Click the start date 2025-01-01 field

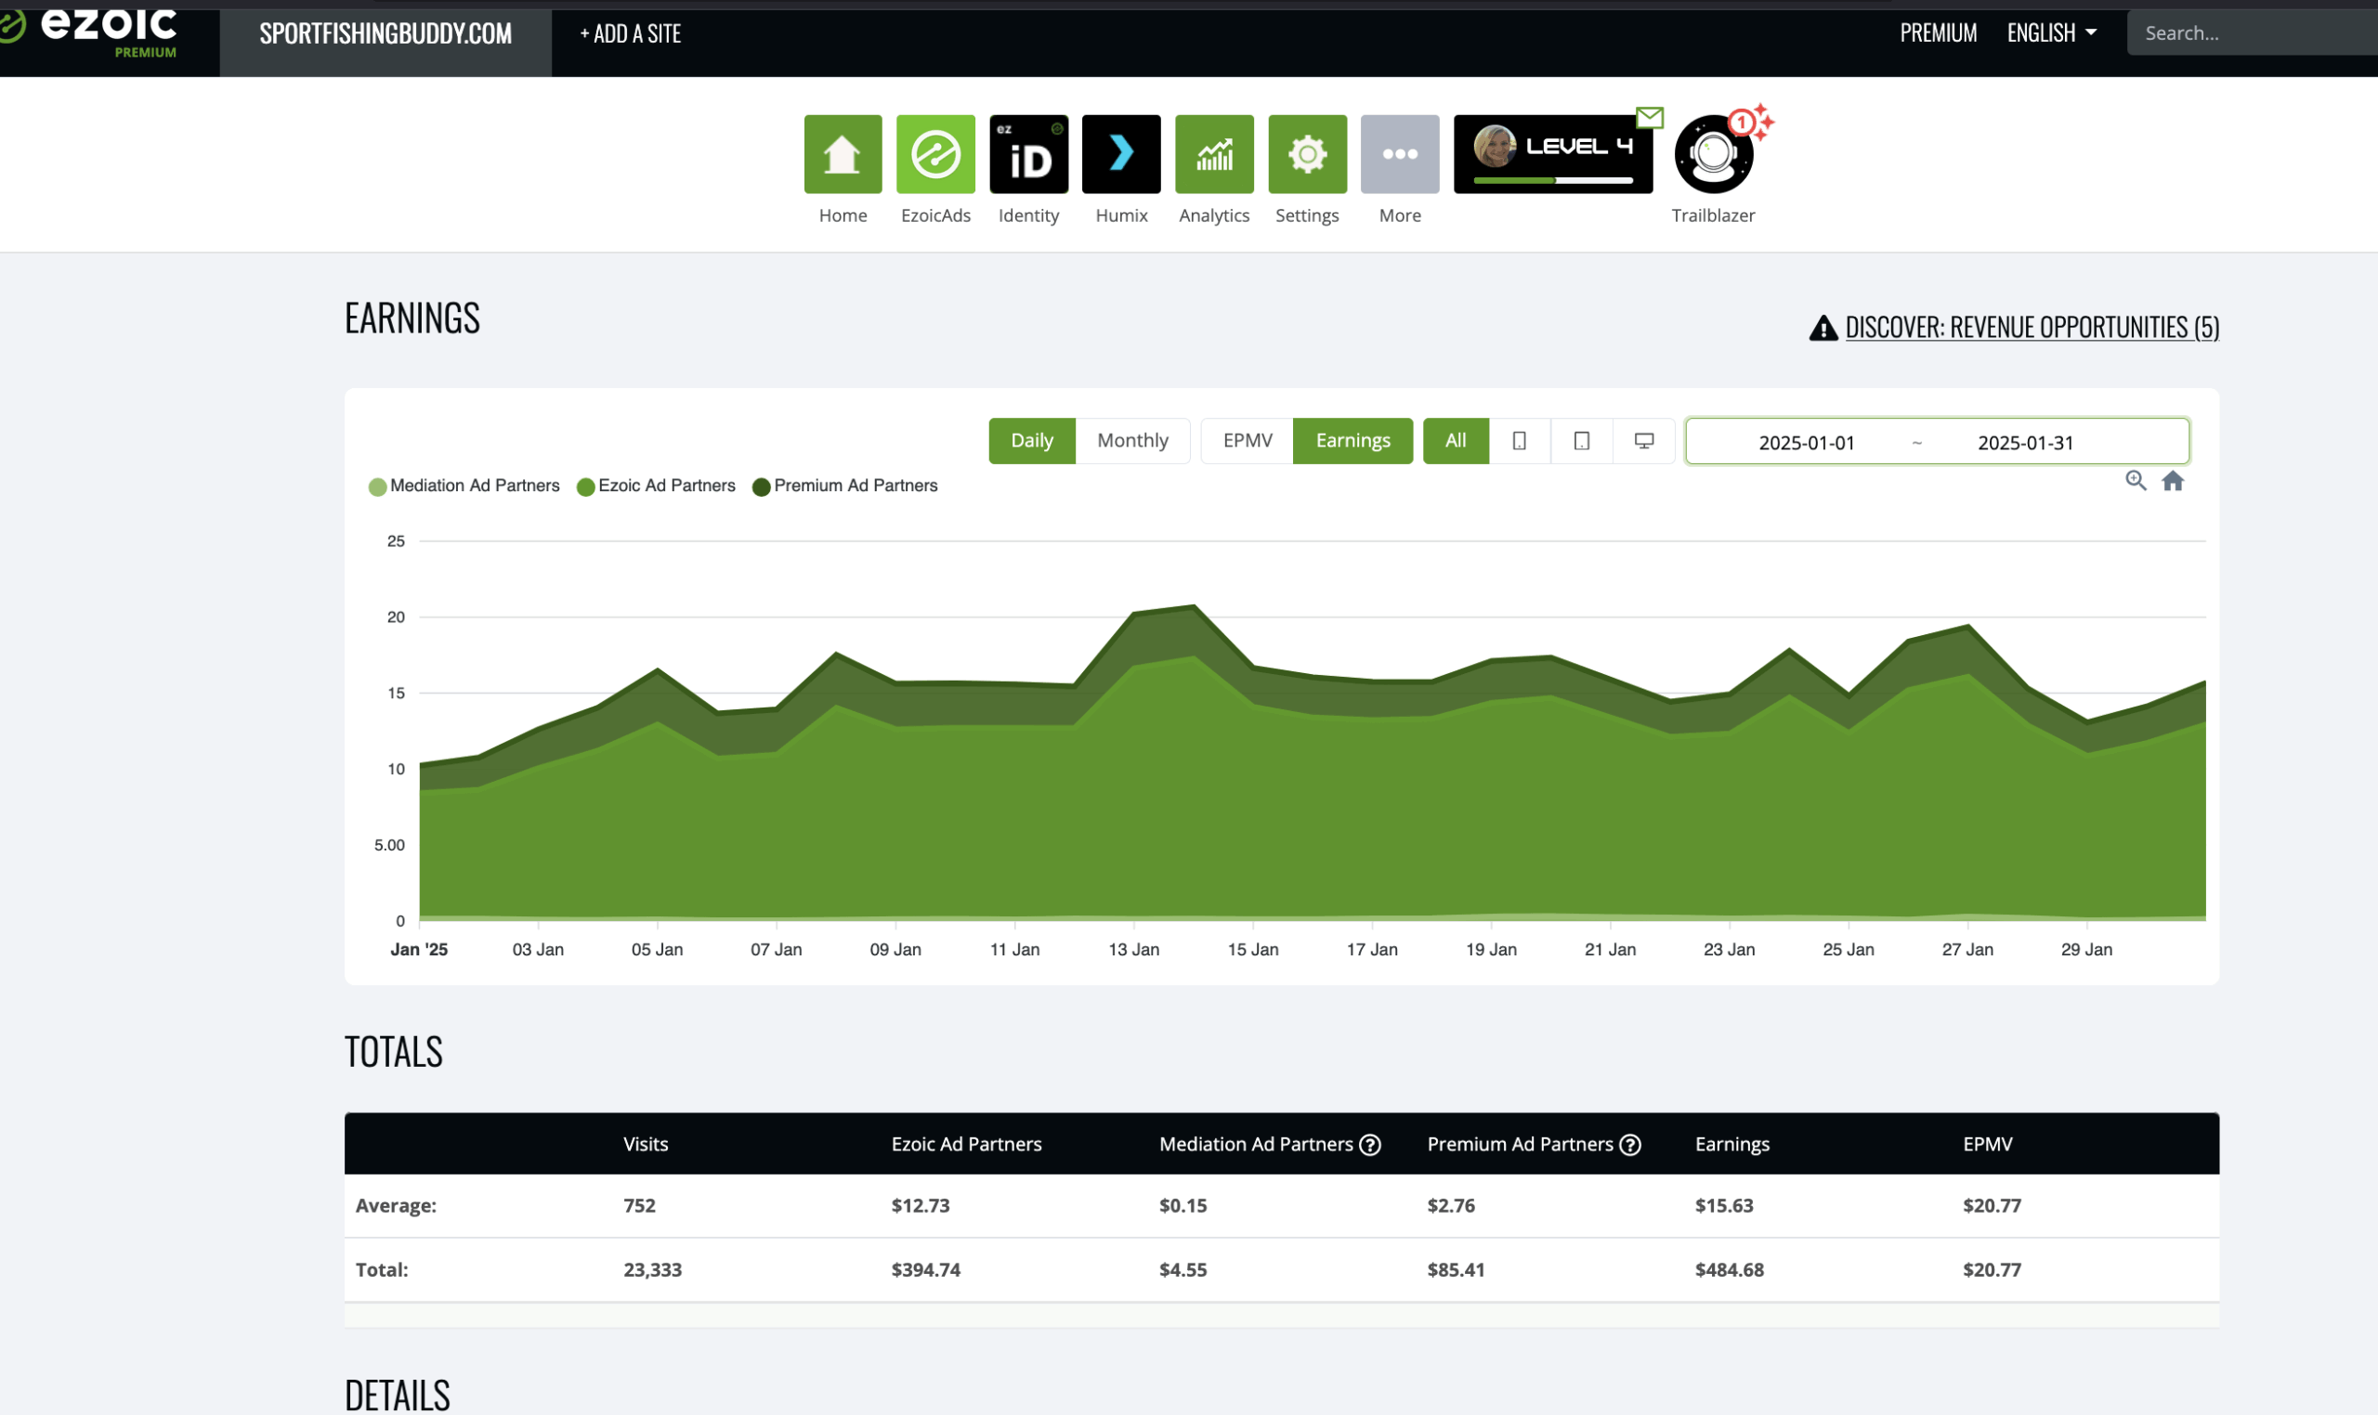pos(1807,443)
